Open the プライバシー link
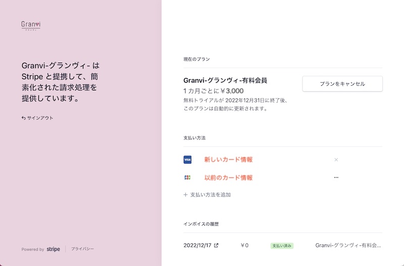 click(x=82, y=249)
